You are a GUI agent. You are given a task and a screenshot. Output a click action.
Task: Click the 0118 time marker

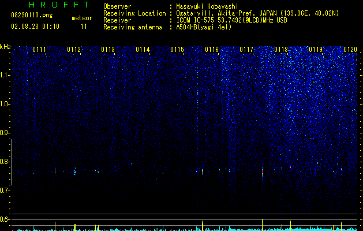click(281, 50)
